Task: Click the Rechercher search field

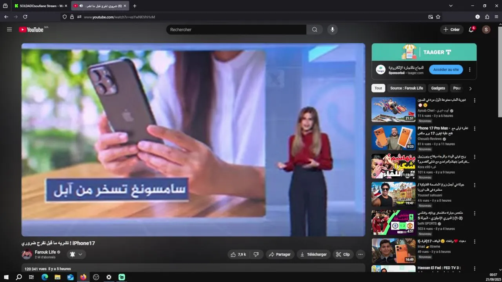Action: pos(236,29)
